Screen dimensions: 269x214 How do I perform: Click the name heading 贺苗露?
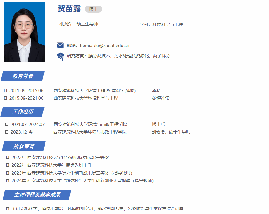69,9
